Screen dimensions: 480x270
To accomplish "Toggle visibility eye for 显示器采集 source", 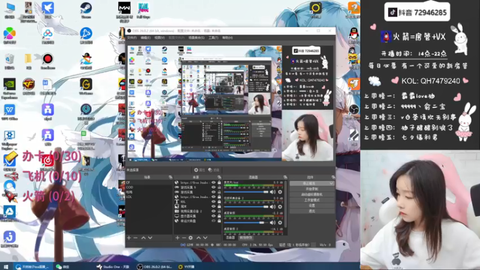I will 214,216.
